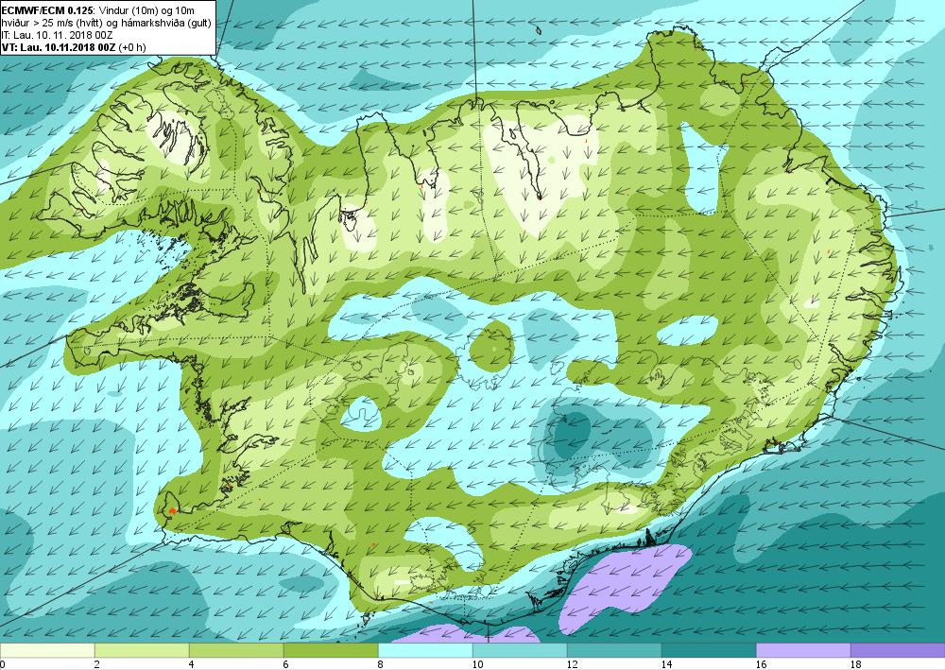The image size is (945, 670).
Task: Click the legend scale label '10'
Action: tap(477, 664)
